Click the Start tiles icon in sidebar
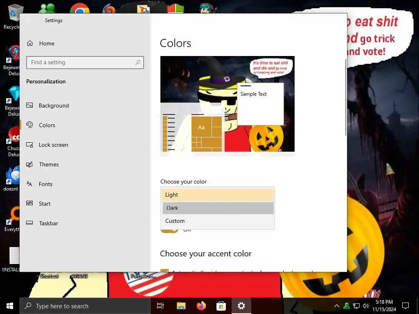Viewport: 419px width, 314px height. 29,203
